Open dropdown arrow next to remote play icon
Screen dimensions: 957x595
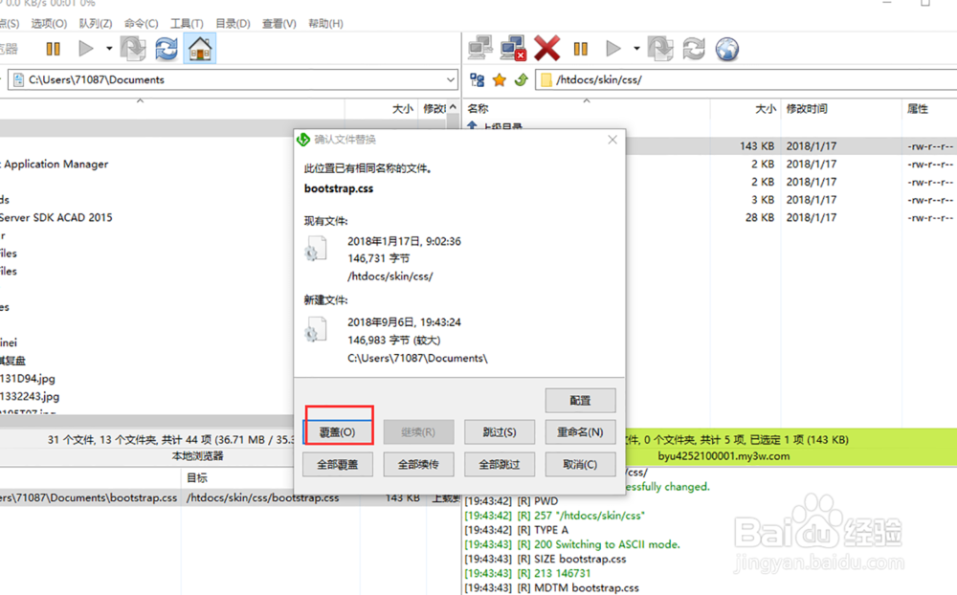[x=636, y=48]
